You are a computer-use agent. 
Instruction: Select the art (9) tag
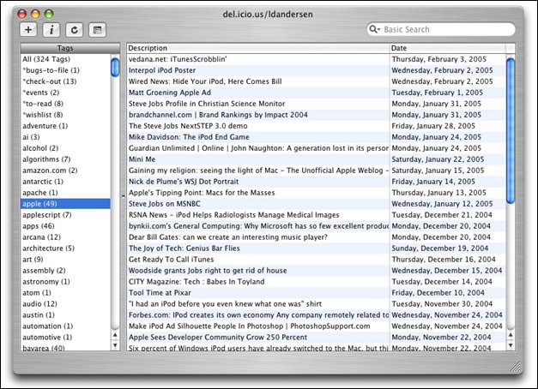tap(65, 260)
